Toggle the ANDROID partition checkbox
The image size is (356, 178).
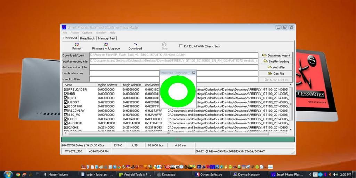66,123
